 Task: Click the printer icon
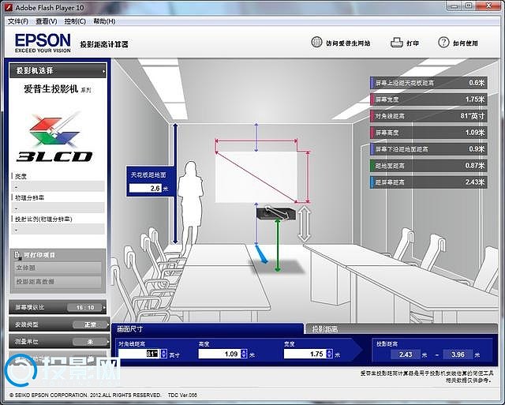tap(396, 43)
